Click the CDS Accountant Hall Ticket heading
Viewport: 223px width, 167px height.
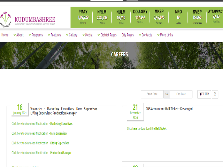169,109
